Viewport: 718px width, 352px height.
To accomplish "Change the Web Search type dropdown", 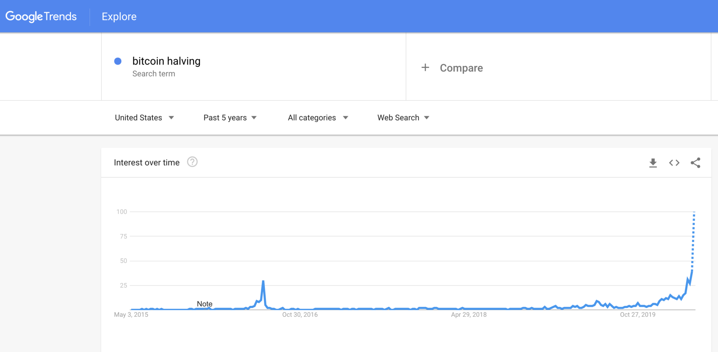I will click(403, 118).
